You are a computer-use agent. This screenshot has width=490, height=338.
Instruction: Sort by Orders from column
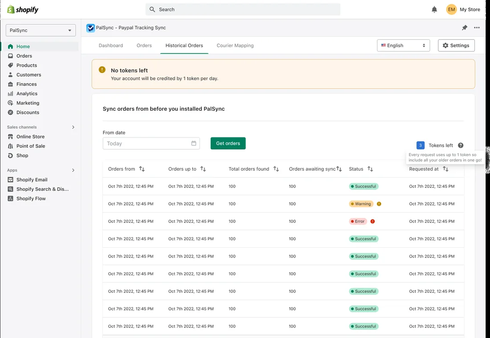coord(142,169)
